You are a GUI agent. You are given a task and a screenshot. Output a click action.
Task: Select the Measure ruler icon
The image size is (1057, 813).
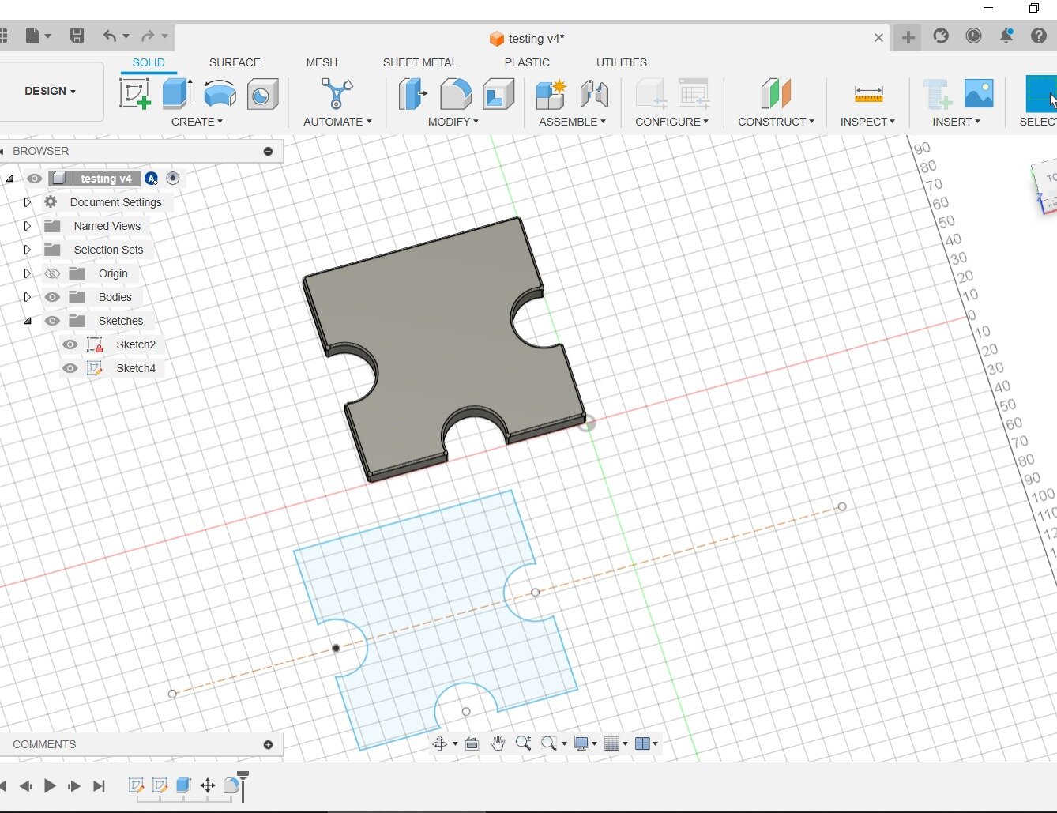[x=868, y=94]
